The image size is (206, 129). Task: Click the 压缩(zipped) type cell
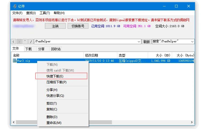(x=132, y=61)
